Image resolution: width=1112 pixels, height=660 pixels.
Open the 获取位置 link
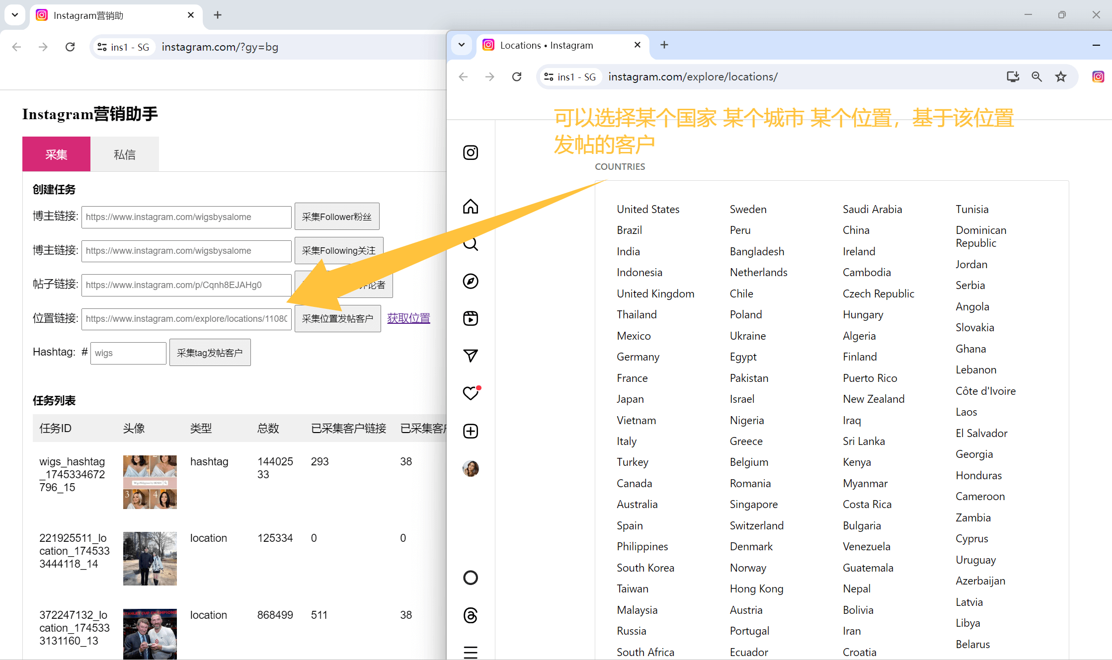click(x=408, y=318)
